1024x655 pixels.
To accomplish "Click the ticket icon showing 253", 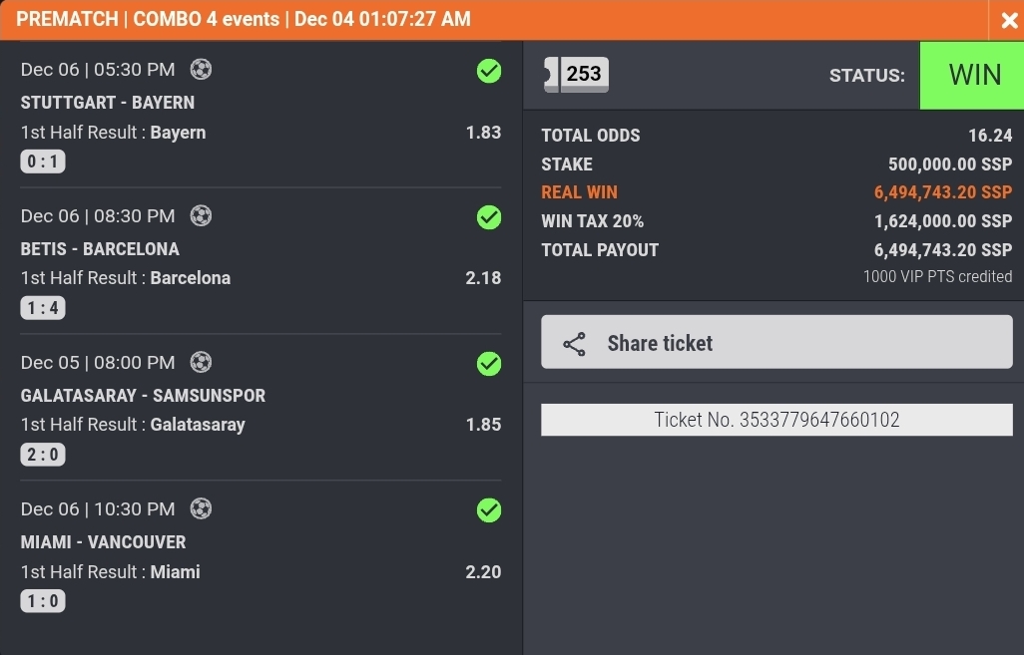I will pos(576,75).
